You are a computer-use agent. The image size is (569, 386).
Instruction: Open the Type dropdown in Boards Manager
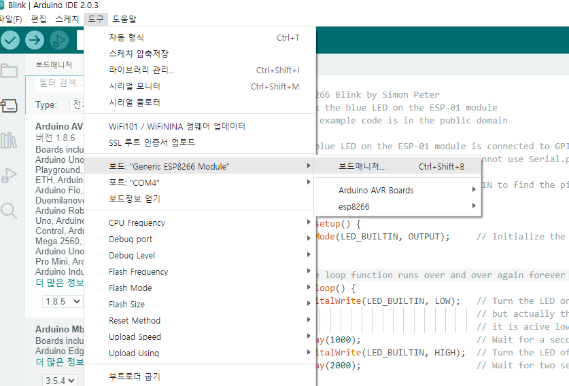click(x=77, y=104)
